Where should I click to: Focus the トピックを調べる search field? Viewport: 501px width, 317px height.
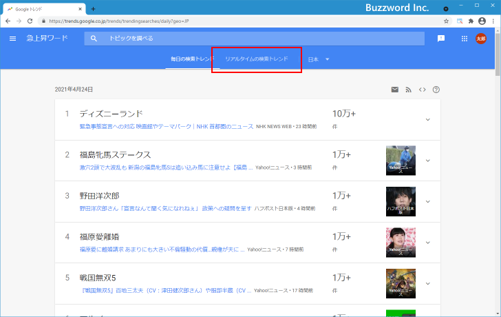255,39
